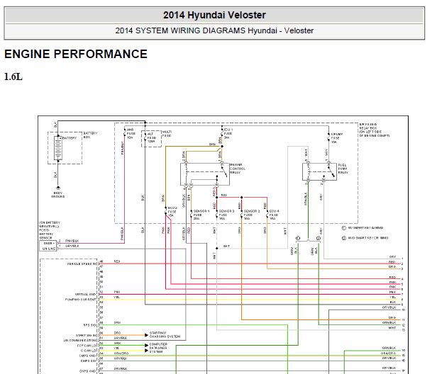Click the battery symbol in battery box
The width and height of the screenshot is (437, 374).
point(58,148)
